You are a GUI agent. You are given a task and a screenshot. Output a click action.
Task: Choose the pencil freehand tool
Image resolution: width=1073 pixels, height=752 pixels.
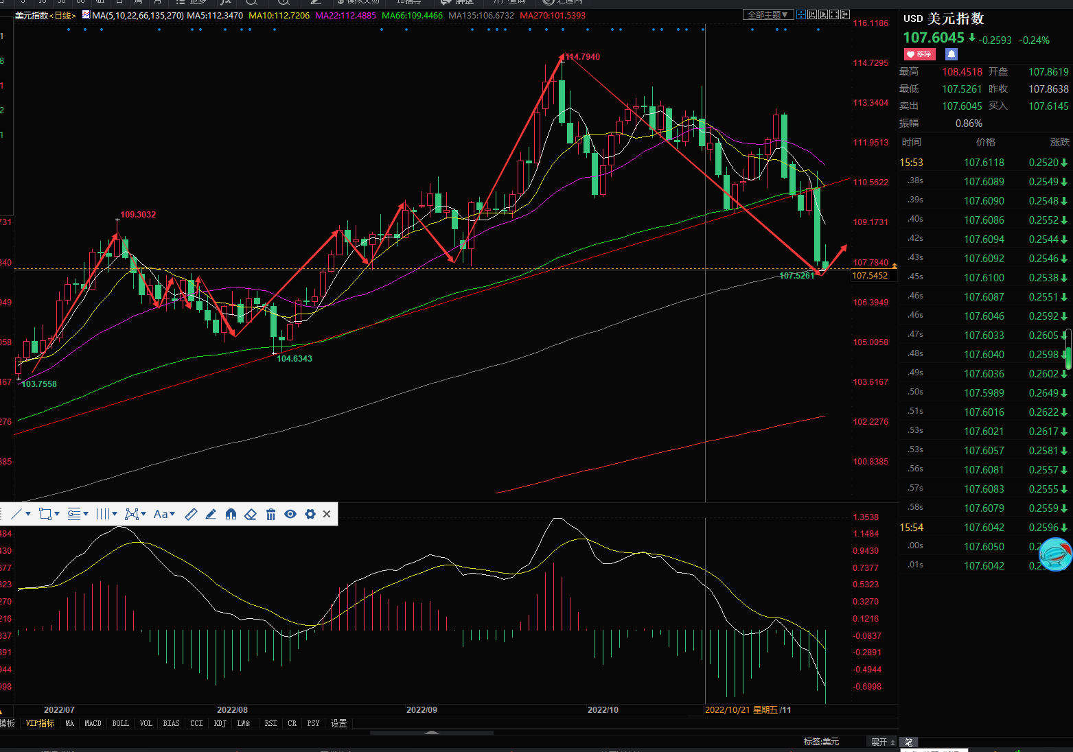(211, 514)
